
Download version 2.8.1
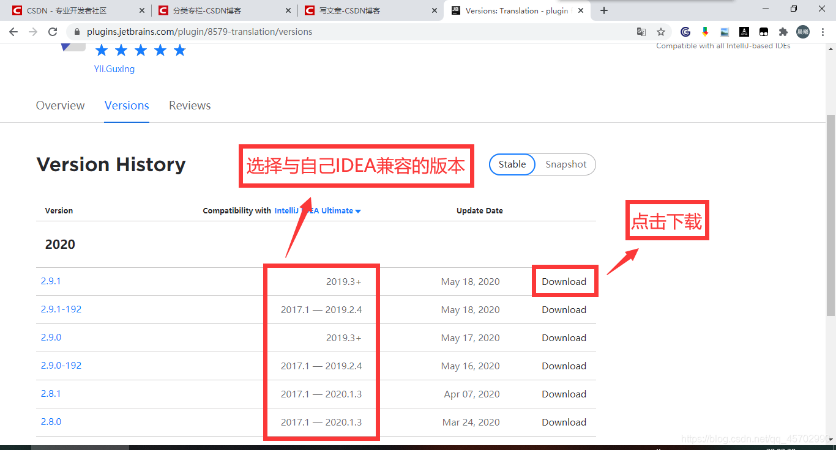tap(564, 394)
